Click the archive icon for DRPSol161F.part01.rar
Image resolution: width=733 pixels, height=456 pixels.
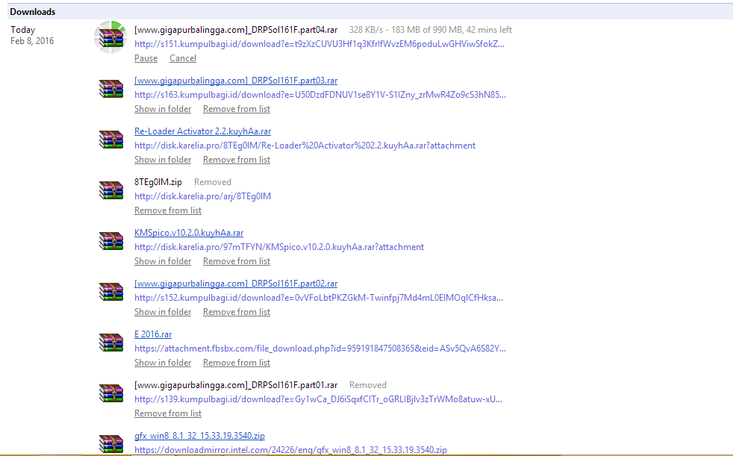pos(111,393)
